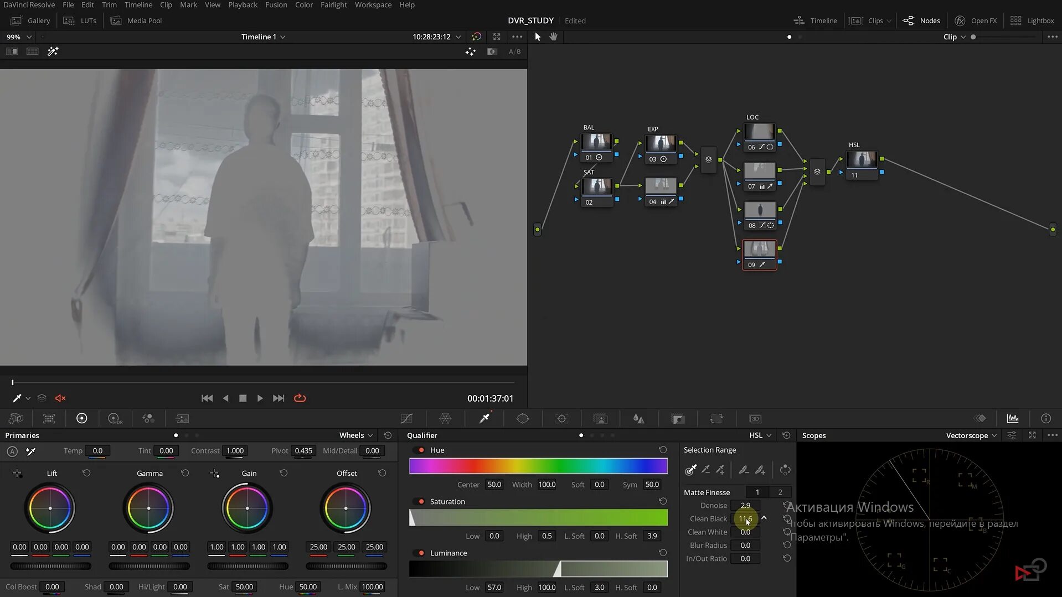Open the Color menu
This screenshot has width=1062, height=597.
303,4
